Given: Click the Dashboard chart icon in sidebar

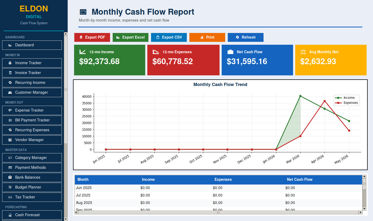Looking at the screenshot, I should (10, 45).
